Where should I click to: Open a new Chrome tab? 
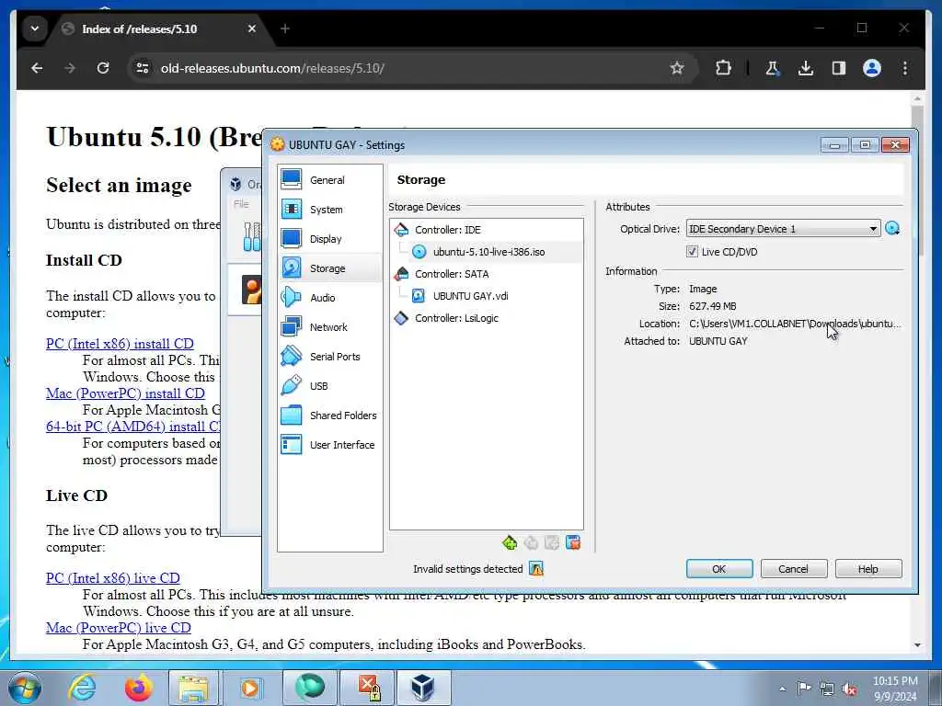285,28
